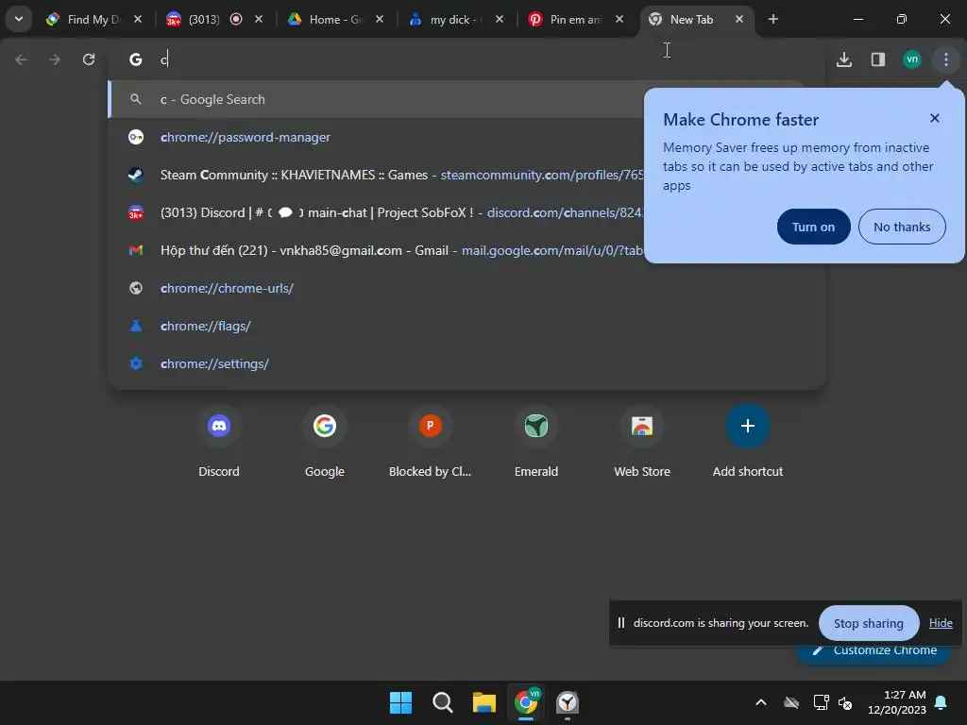Screen dimensions: 967x725
Task: Select the New Tab tab
Action: pyautogui.click(x=691, y=20)
